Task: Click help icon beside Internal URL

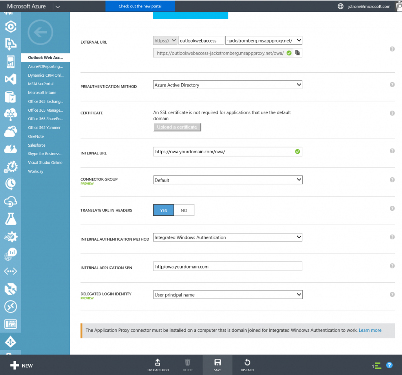Action: point(392,151)
